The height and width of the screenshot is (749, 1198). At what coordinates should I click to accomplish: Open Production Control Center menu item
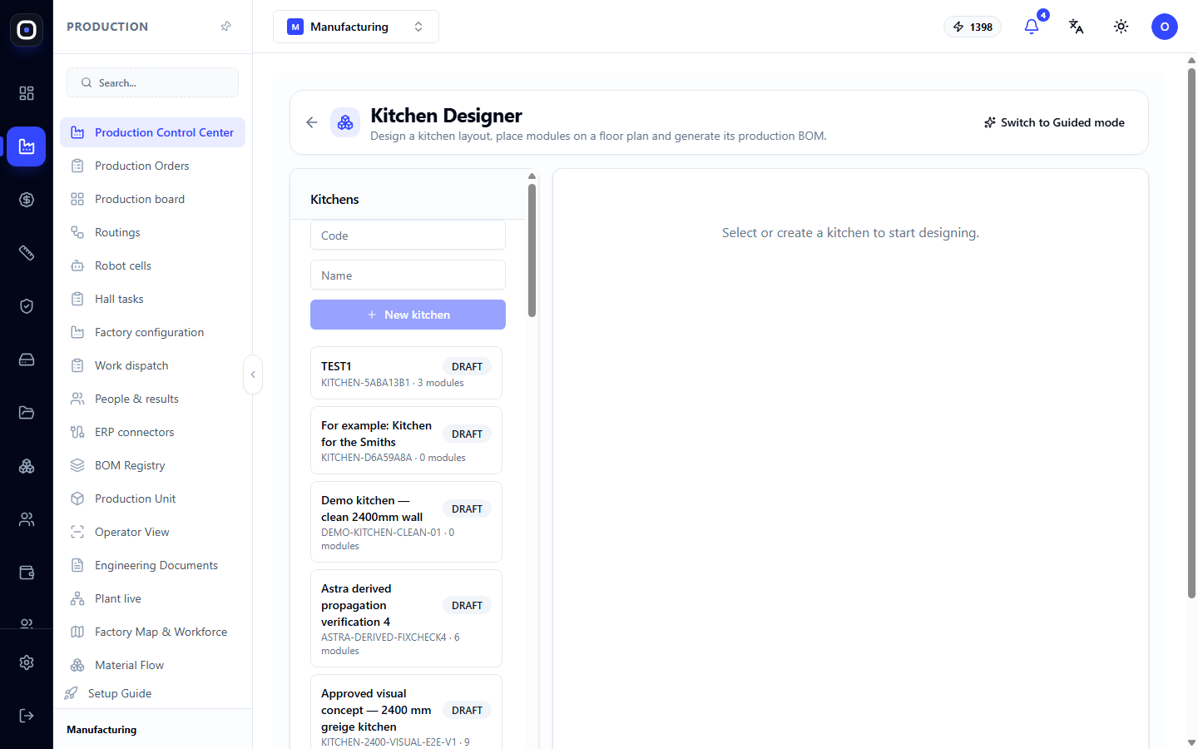(x=153, y=132)
